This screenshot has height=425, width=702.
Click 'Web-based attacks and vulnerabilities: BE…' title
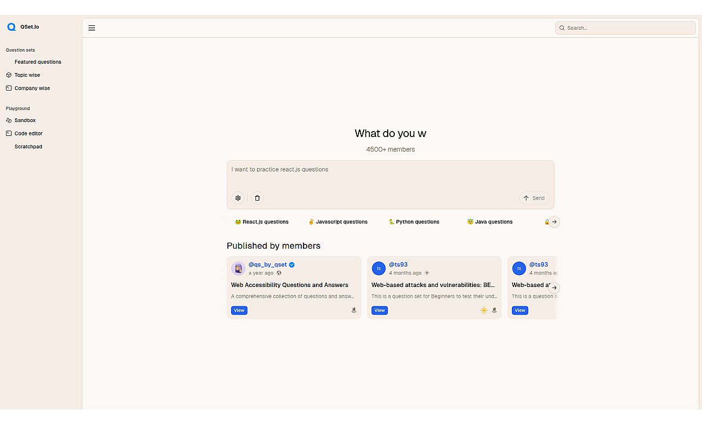[433, 285]
